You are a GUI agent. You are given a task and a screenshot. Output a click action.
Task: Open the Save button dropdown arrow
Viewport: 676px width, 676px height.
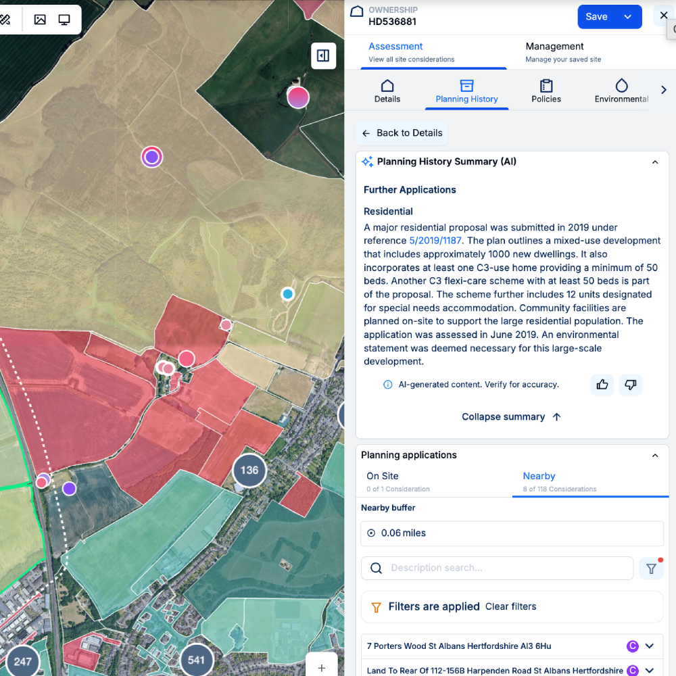click(627, 16)
